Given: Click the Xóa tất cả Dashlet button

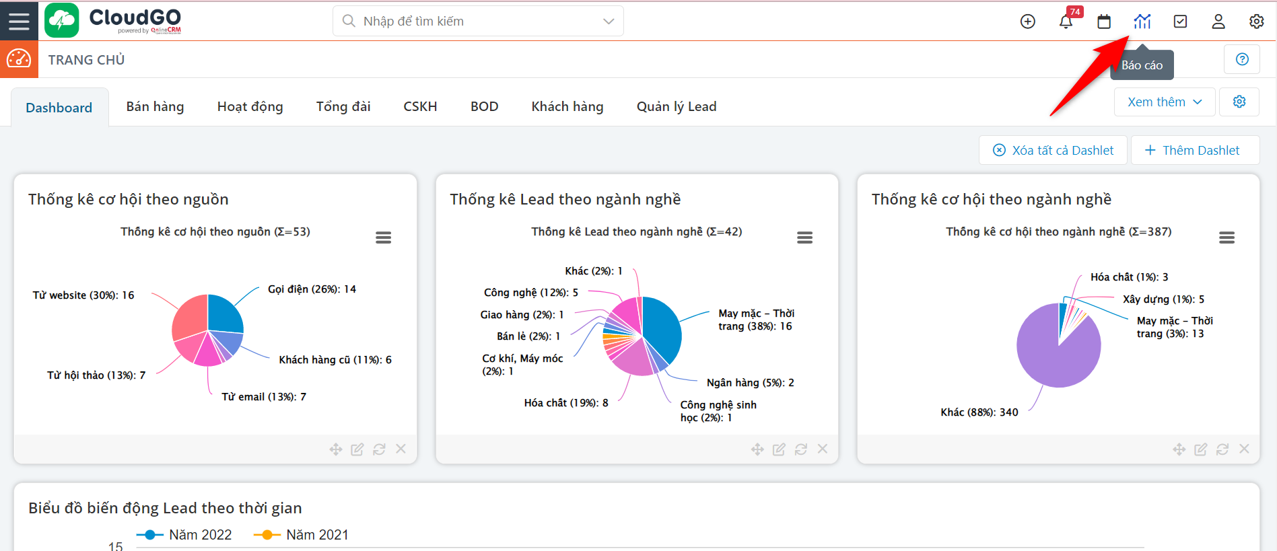Looking at the screenshot, I should pyautogui.click(x=1054, y=150).
